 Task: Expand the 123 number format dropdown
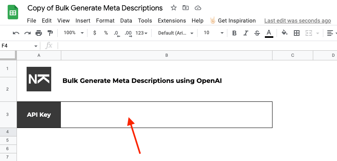coord(141,33)
